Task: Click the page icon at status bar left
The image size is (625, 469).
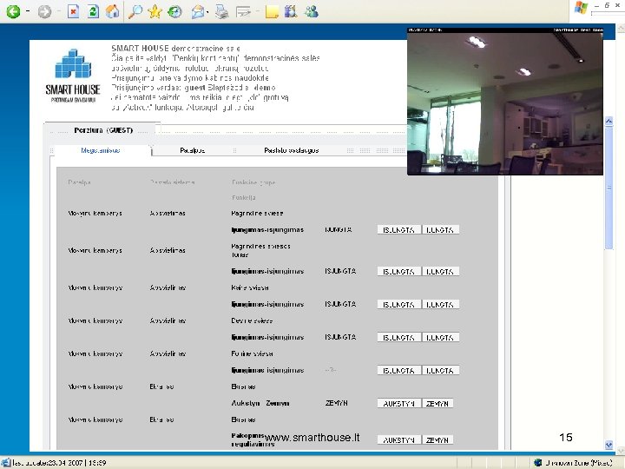Action: [x=5, y=463]
